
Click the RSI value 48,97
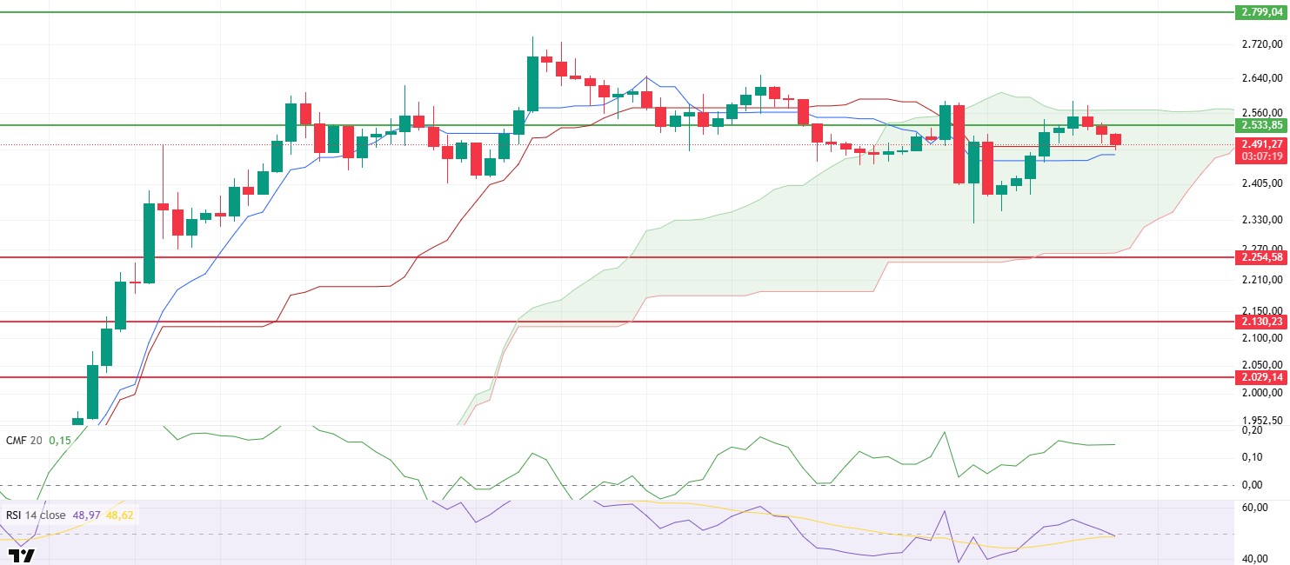[86, 515]
